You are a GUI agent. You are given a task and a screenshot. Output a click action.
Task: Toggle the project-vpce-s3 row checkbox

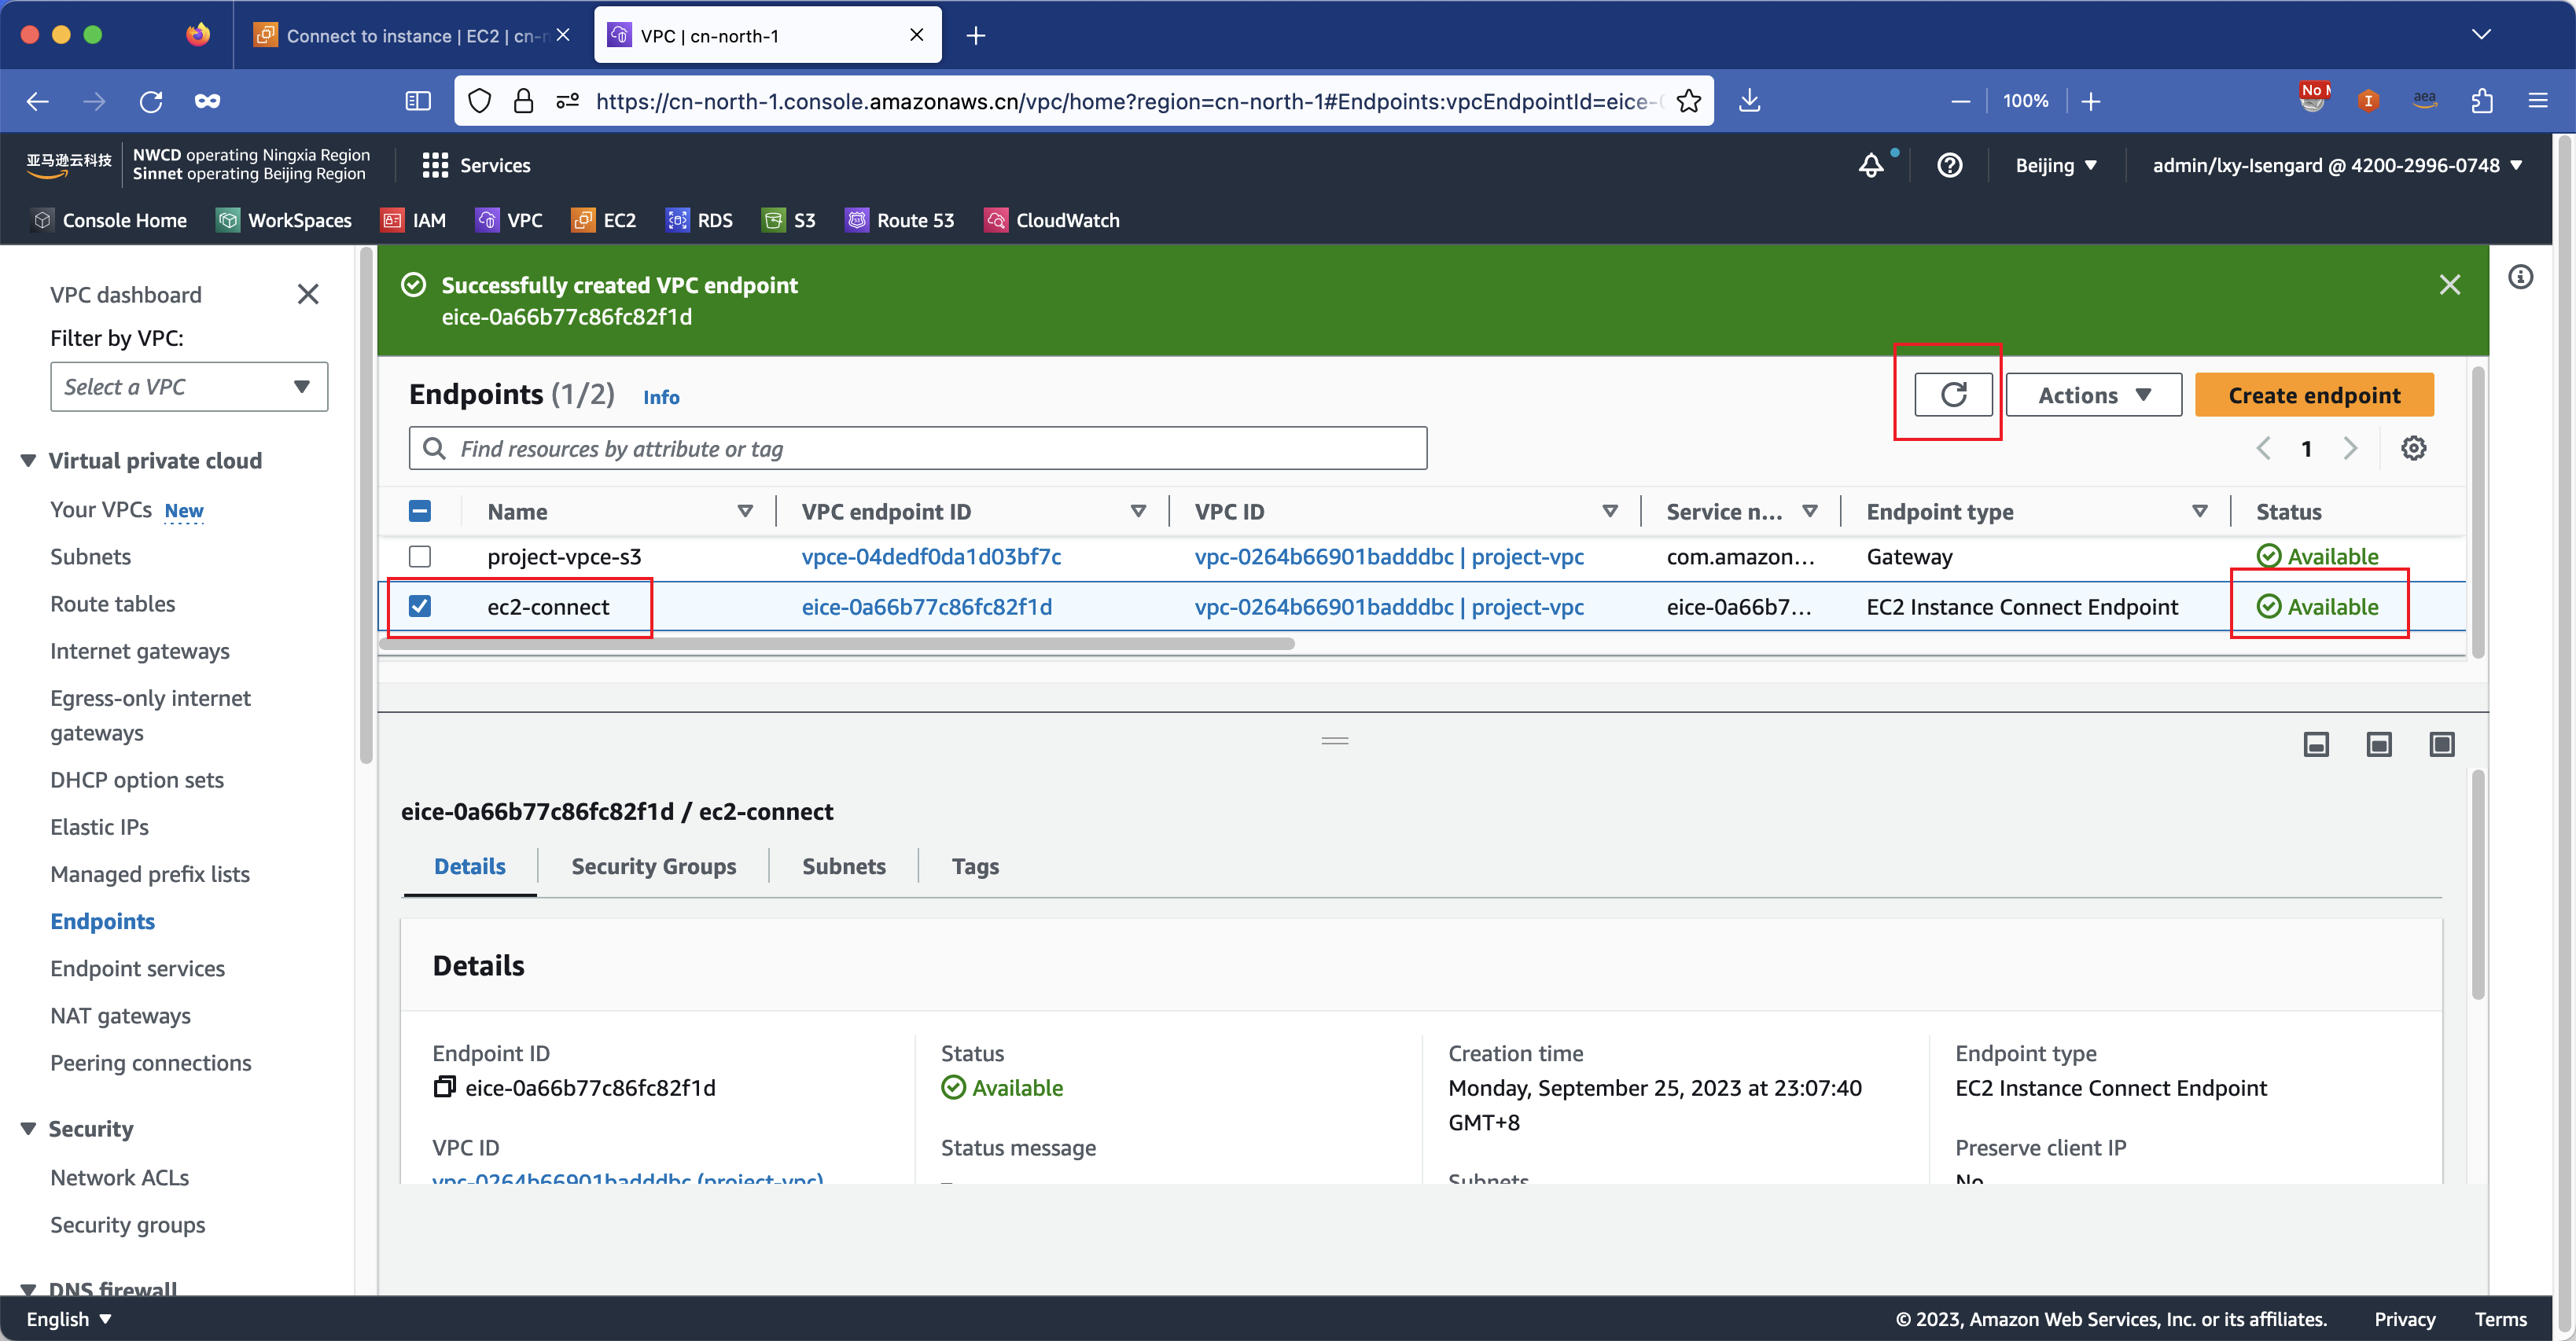(421, 556)
